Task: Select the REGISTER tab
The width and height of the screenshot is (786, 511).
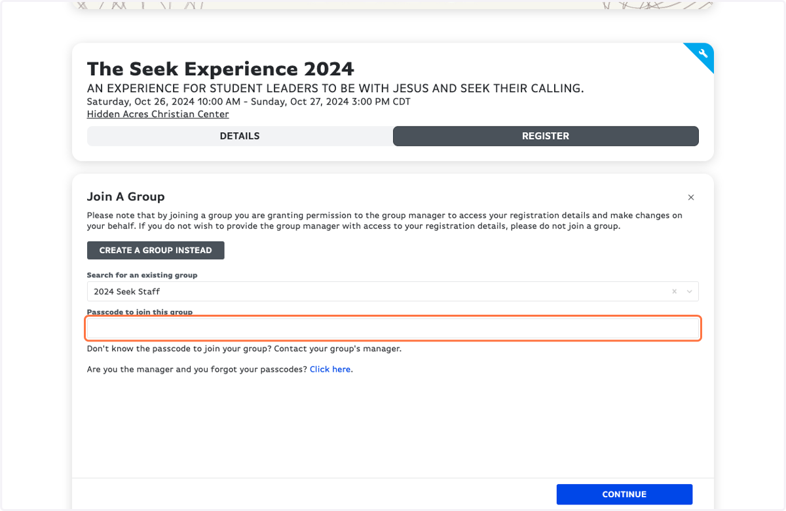Action: click(x=546, y=136)
